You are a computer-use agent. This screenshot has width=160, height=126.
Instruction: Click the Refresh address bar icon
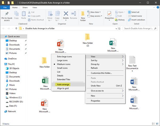(x=119, y=28)
